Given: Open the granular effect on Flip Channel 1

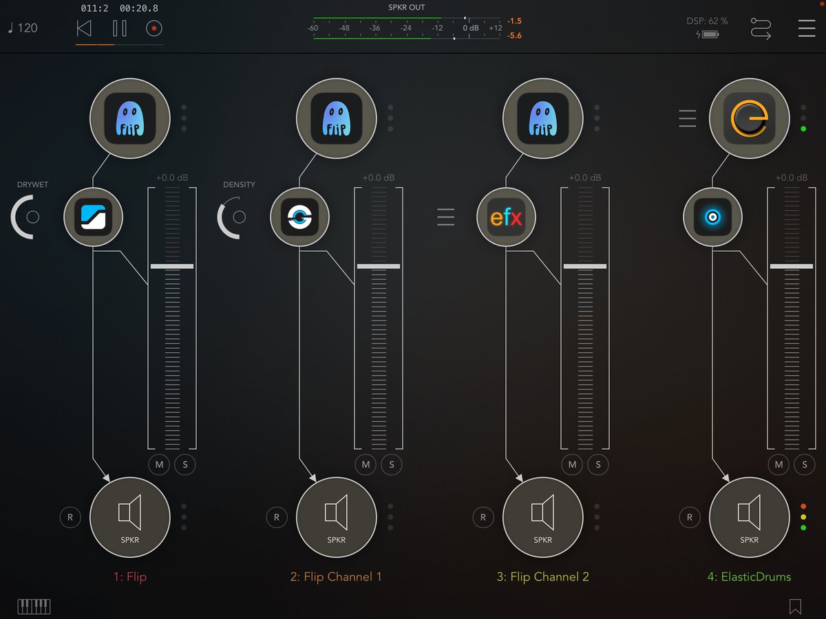Looking at the screenshot, I should 299,217.
